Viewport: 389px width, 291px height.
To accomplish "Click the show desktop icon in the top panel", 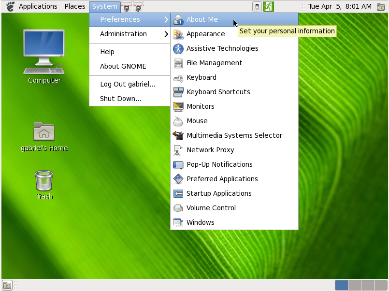I will [x=381, y=7].
